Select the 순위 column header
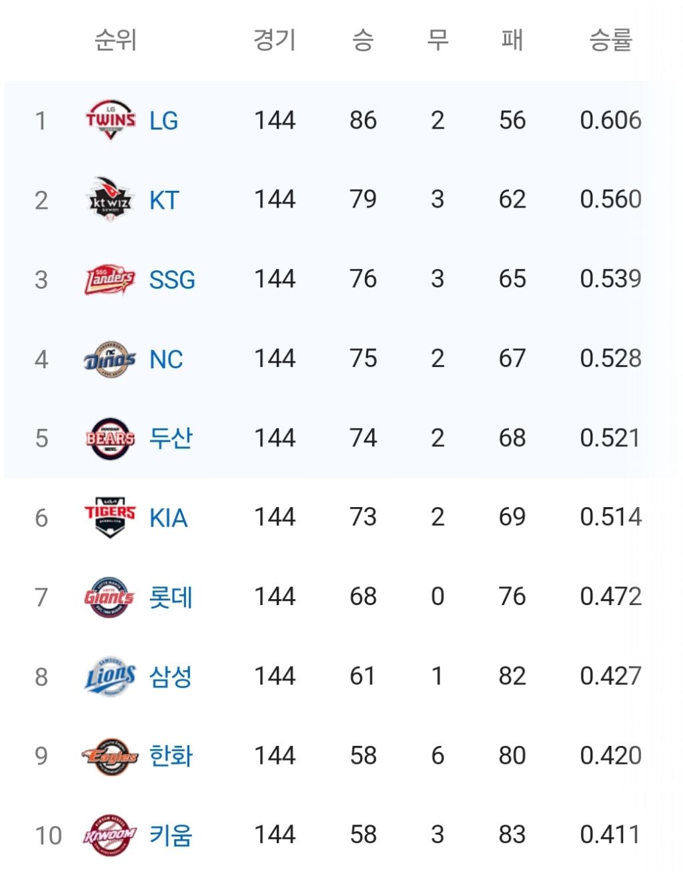Screen dimensions: 683x880 (x=115, y=40)
